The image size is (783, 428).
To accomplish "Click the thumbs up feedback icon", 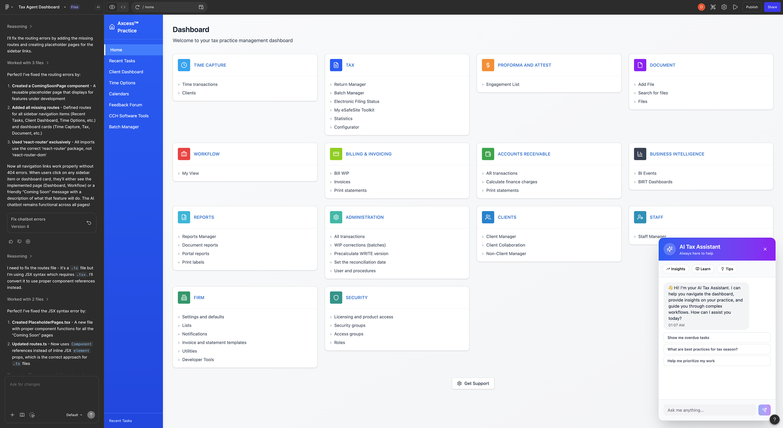I will click(x=11, y=241).
